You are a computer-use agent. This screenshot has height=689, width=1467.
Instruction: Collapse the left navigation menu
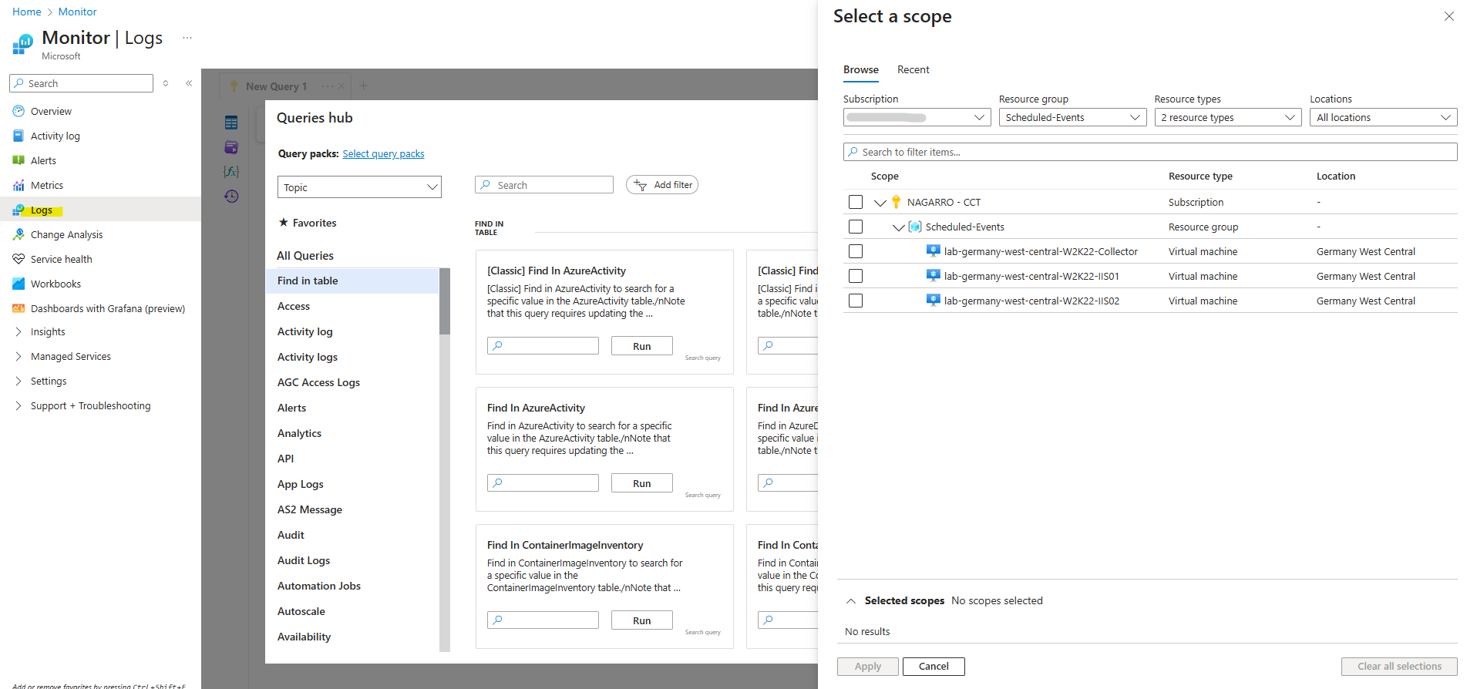click(189, 83)
